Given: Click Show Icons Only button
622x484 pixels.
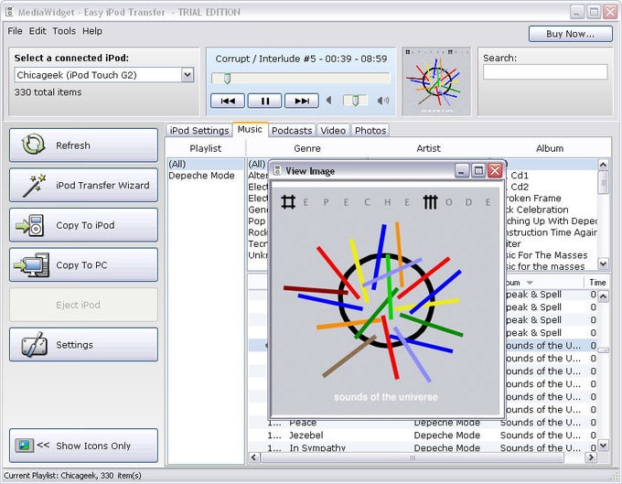Looking at the screenshot, I should coord(83,446).
